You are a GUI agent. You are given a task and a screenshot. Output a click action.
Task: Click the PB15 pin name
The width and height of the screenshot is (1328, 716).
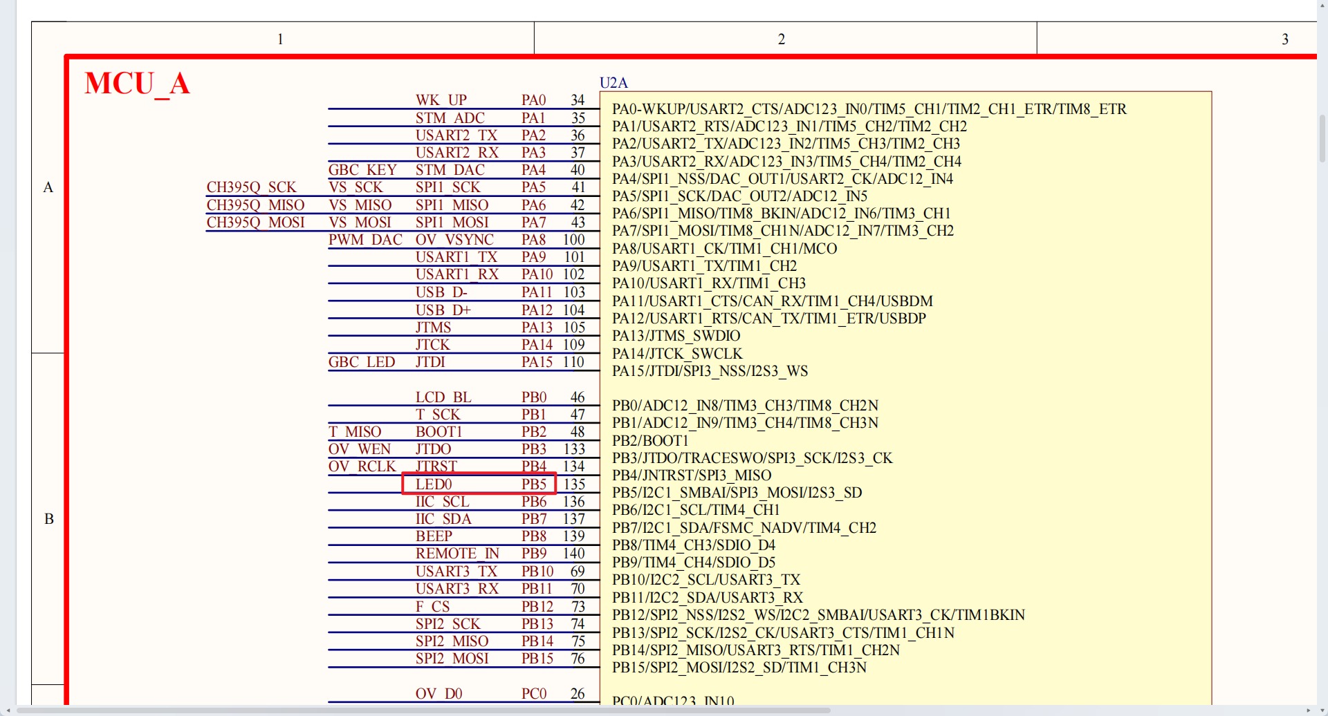pos(537,659)
